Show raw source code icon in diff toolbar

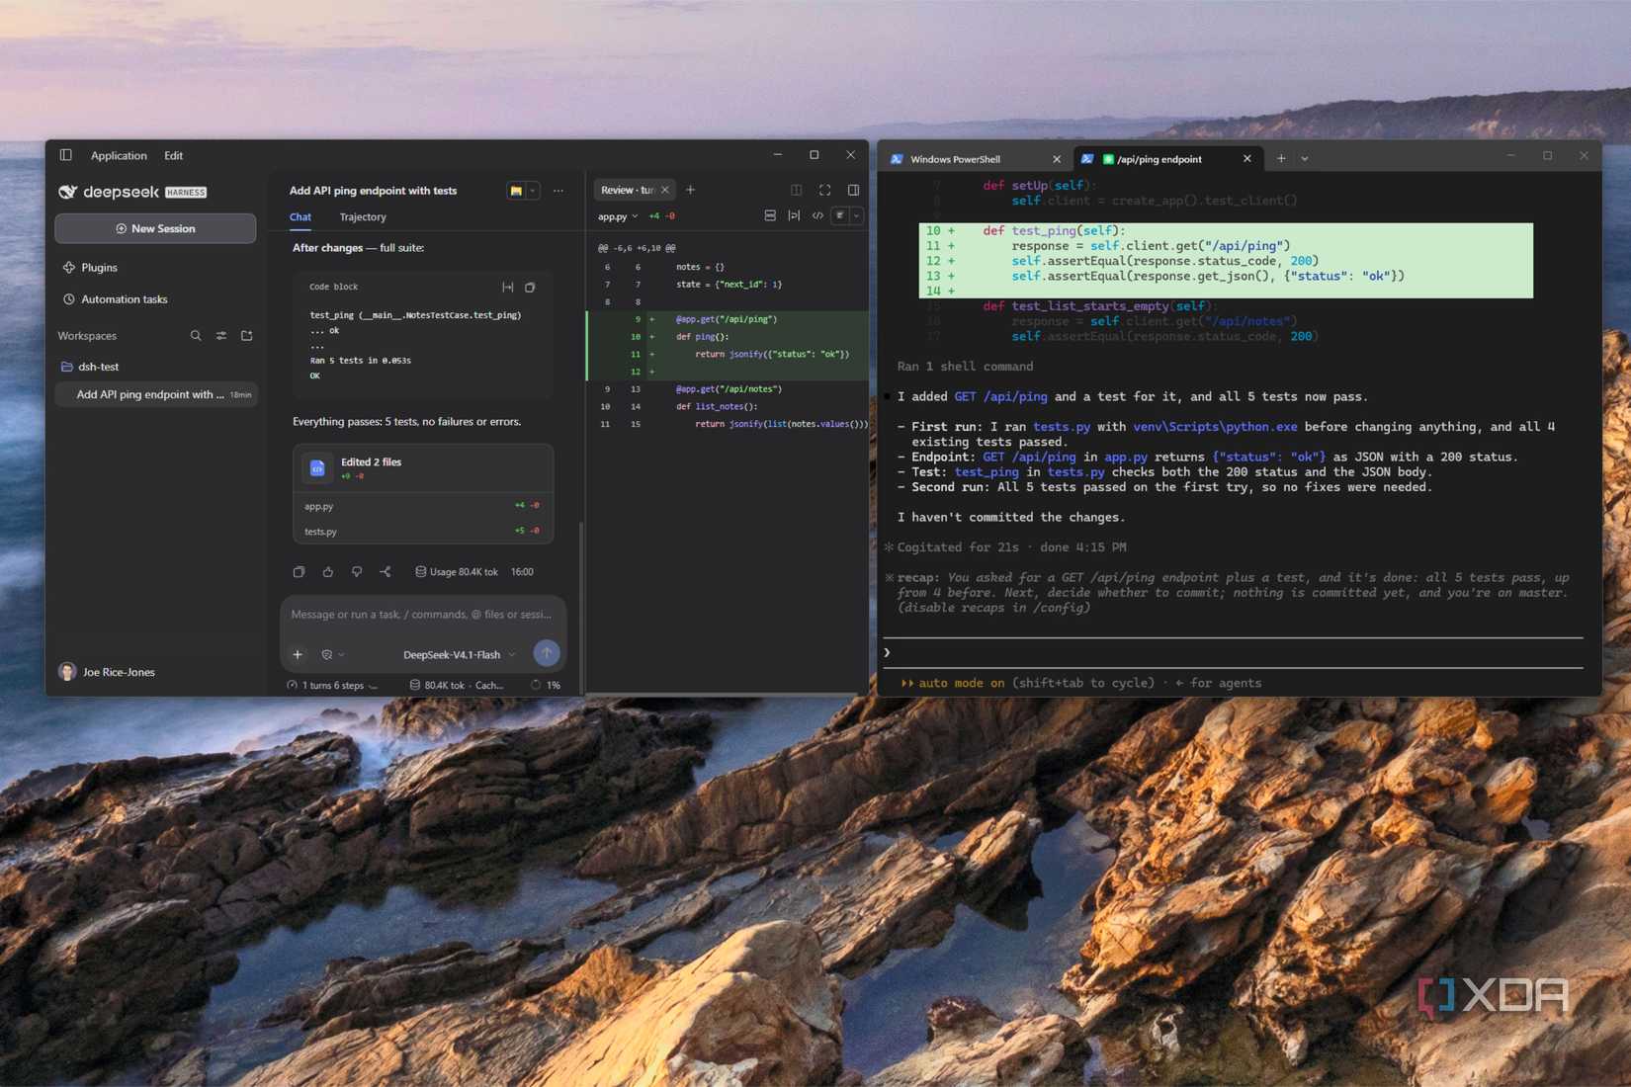pyautogui.click(x=817, y=215)
